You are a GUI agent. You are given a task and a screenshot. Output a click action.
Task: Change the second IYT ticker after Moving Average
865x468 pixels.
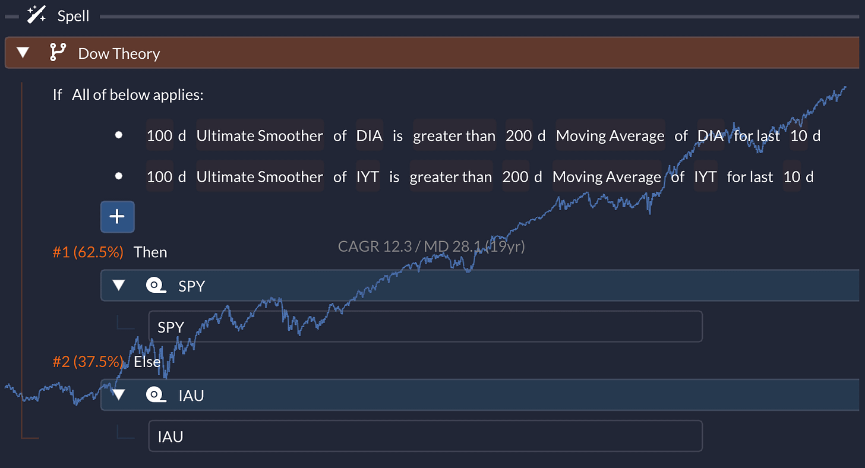tap(705, 176)
